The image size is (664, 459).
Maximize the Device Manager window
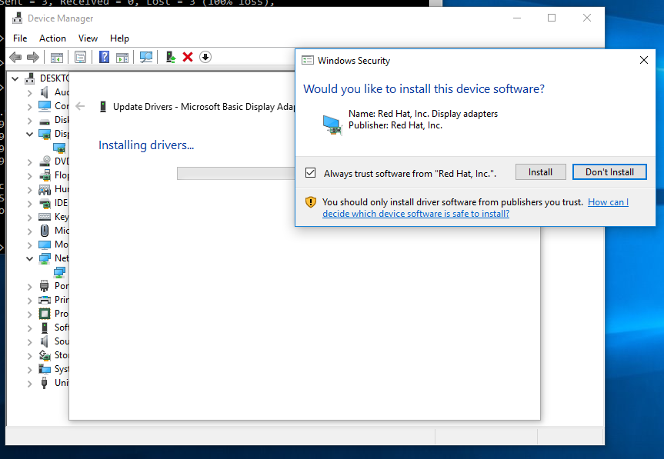pos(552,18)
